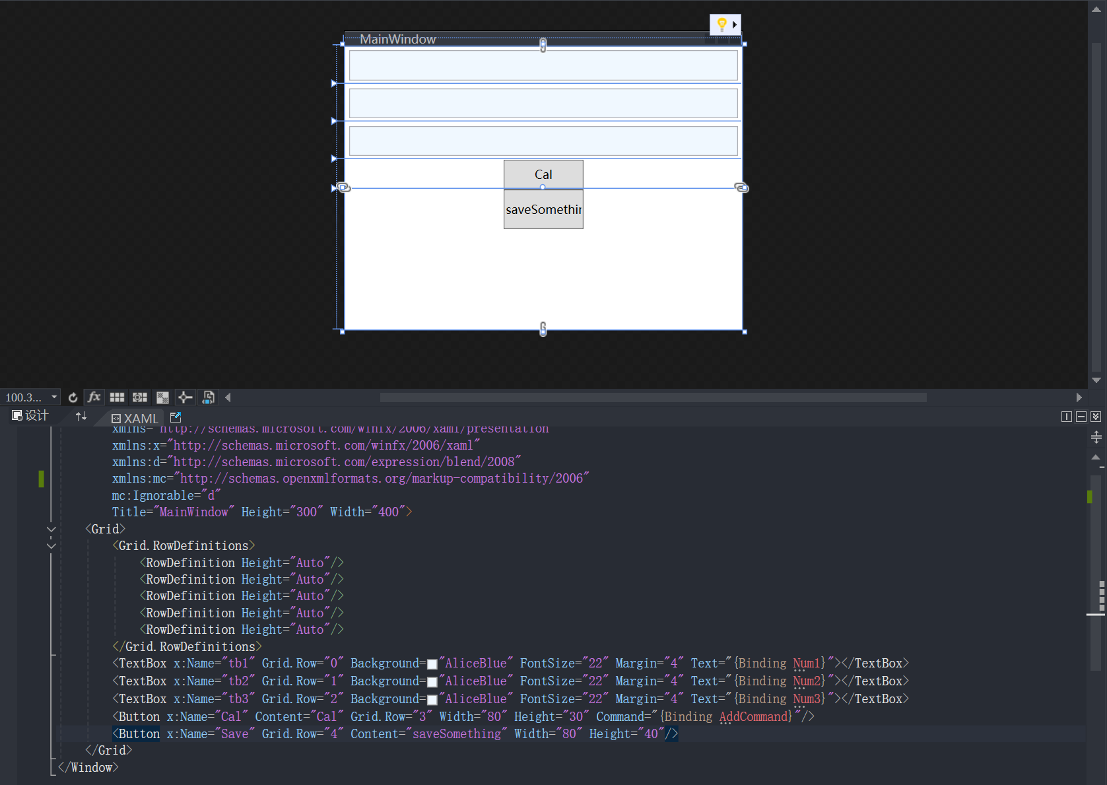Click the AliceBlue swatch on tb3 line
1107x785 pixels.
432,700
